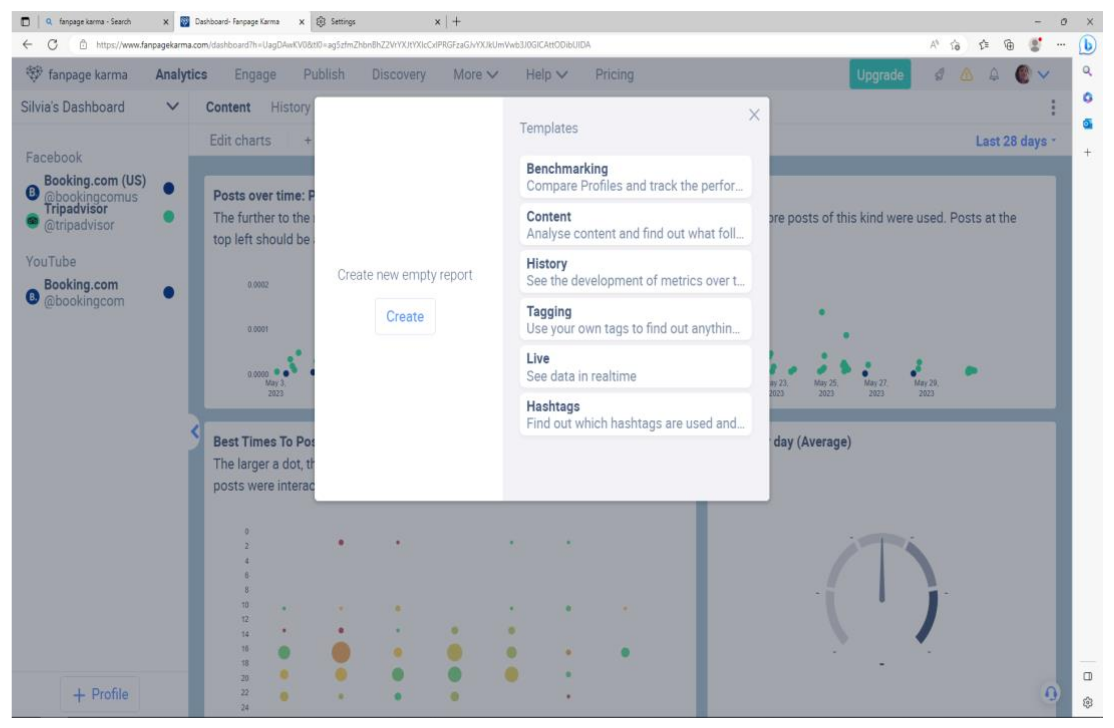The height and width of the screenshot is (728, 1114).
Task: Open the More navigation dropdown
Action: (x=475, y=75)
